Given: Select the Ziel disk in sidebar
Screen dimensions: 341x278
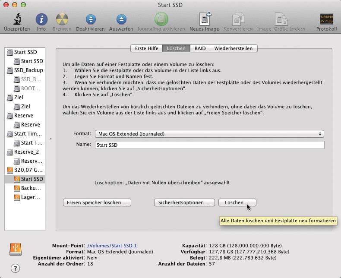Looking at the screenshot, I should pyautogui.click(x=25, y=98).
